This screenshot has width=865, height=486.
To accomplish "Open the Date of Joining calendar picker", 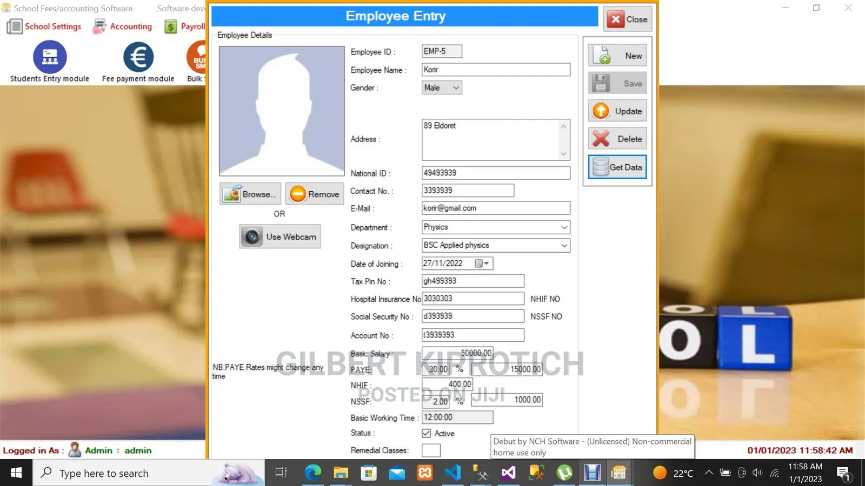I will (482, 264).
